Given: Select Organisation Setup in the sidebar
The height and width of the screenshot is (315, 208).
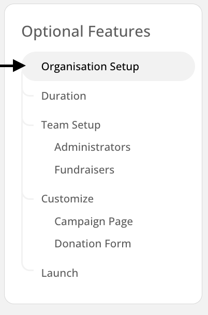Looking at the screenshot, I should tap(90, 67).
